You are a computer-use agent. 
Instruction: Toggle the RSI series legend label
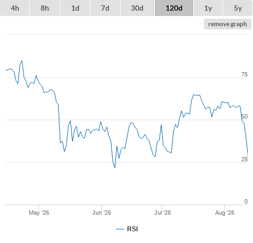point(132,229)
